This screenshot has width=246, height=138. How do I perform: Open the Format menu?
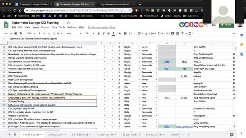click(x=45, y=27)
